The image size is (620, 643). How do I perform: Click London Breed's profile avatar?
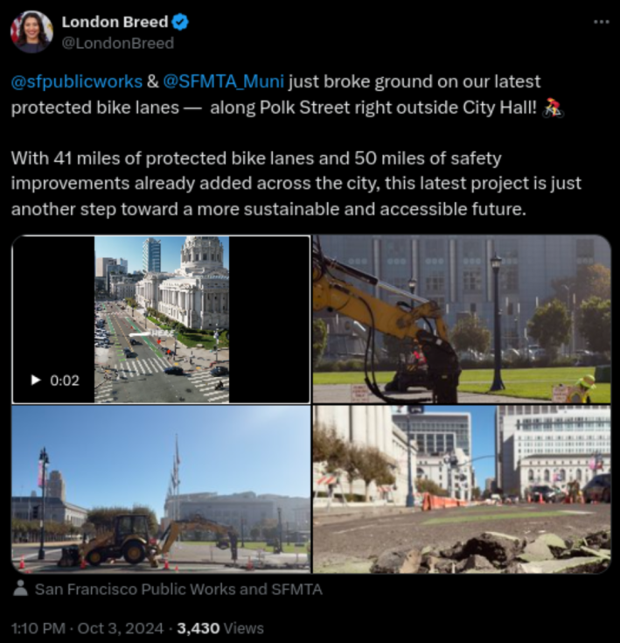pyautogui.click(x=31, y=32)
